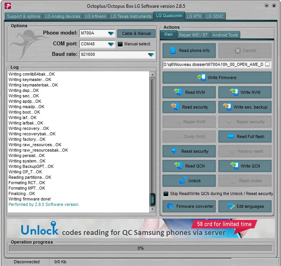
Task: Click the firmware file path field
Action: point(214,64)
